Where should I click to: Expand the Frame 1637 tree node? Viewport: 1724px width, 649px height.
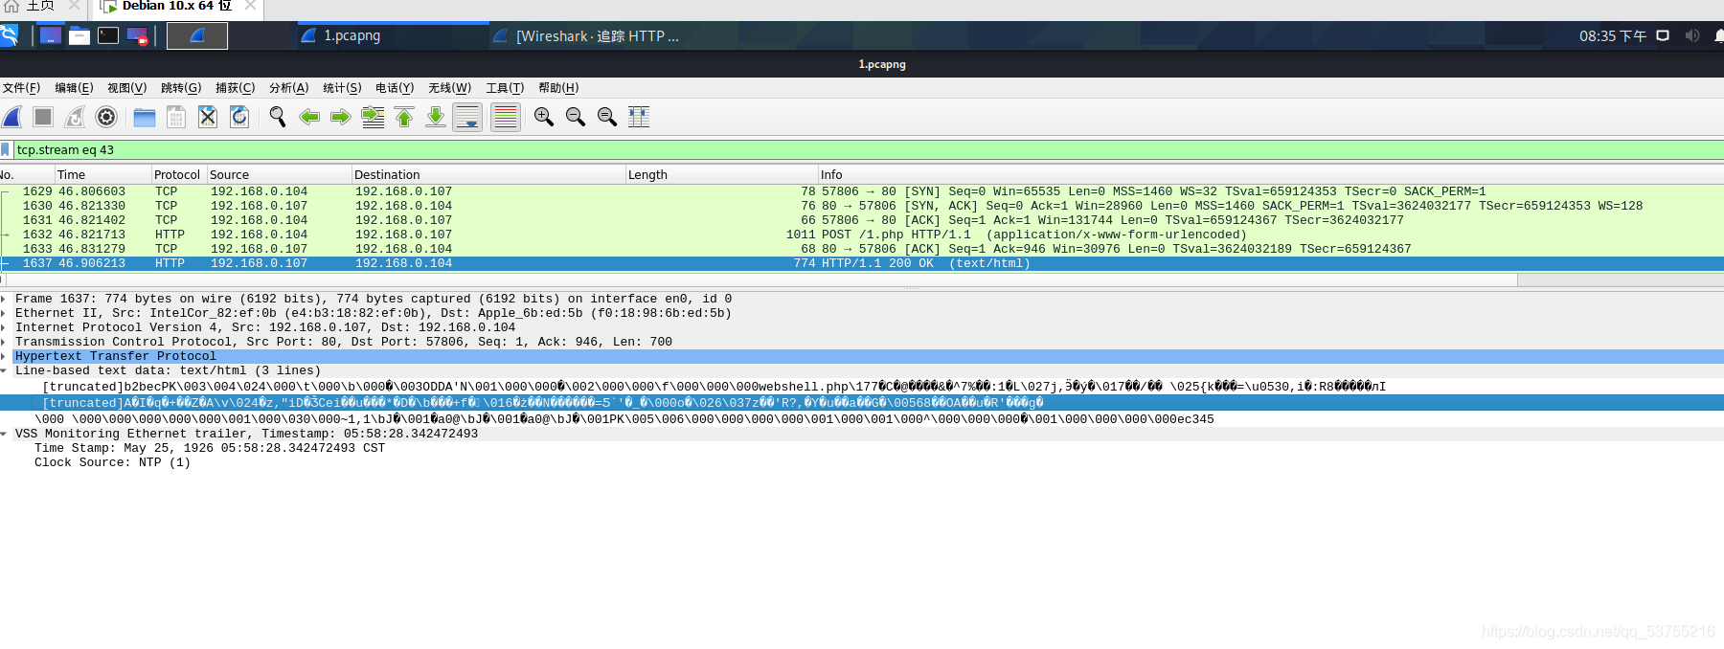pos(5,299)
